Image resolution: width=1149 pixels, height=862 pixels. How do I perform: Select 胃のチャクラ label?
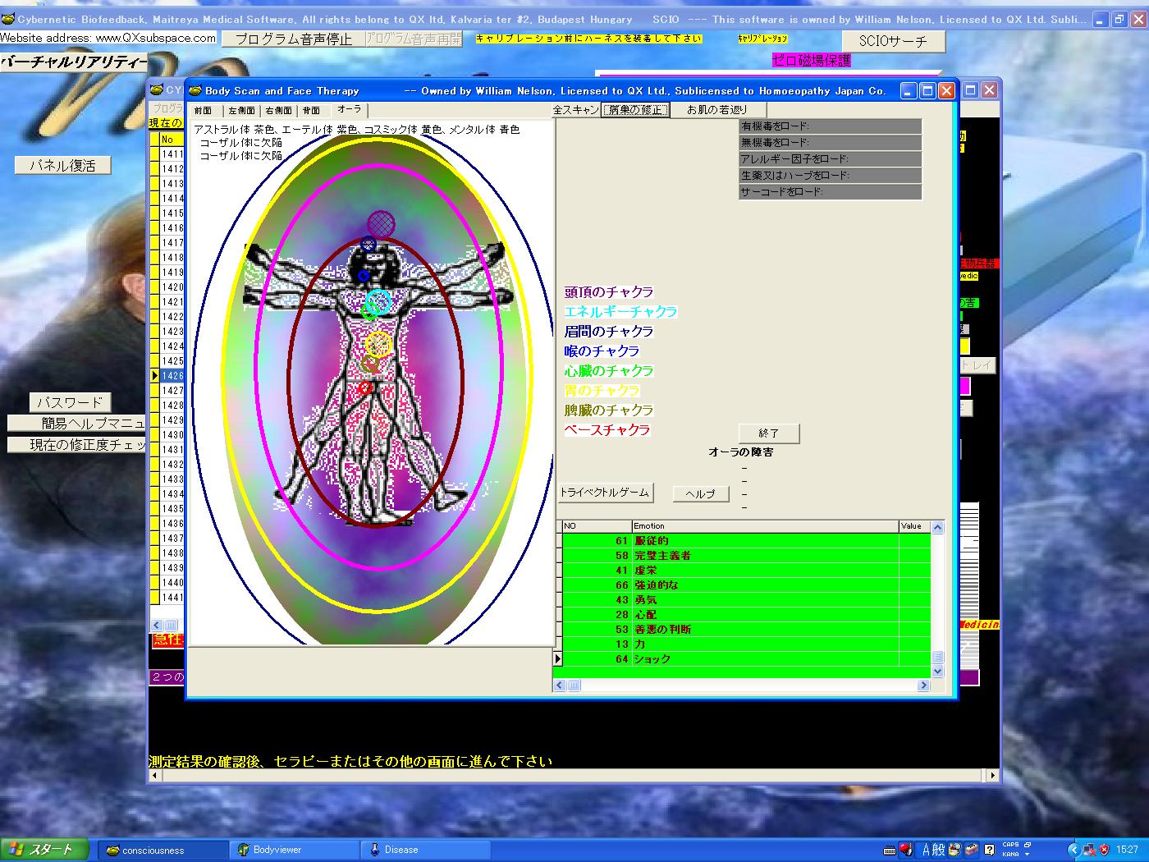602,391
